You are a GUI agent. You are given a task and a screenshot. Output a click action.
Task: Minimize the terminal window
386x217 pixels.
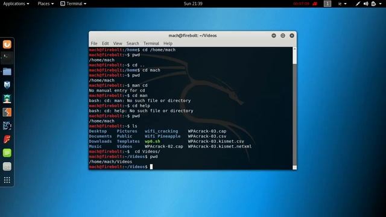tap(274, 36)
